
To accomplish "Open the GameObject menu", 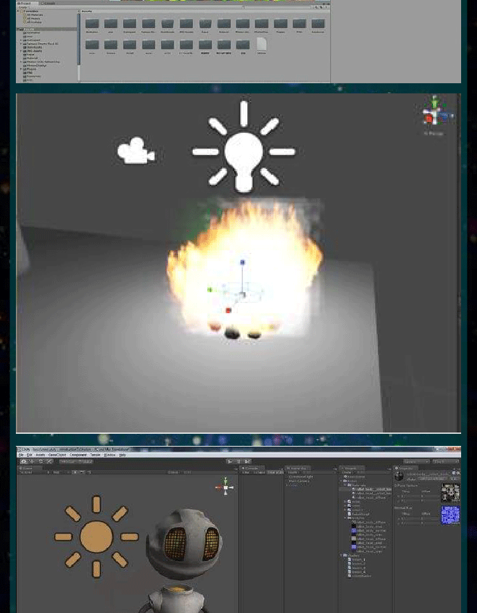I will (x=57, y=455).
